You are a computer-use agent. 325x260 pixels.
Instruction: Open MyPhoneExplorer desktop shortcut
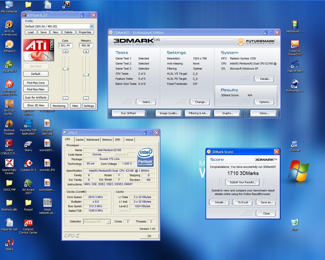point(295,86)
